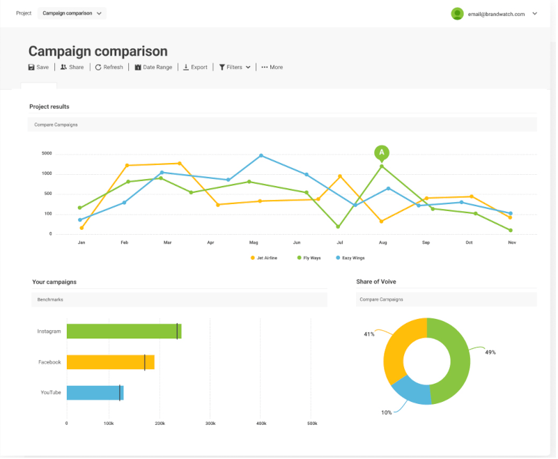Expand the account menu chevron
Screen dimensions: 558x459
534,13
